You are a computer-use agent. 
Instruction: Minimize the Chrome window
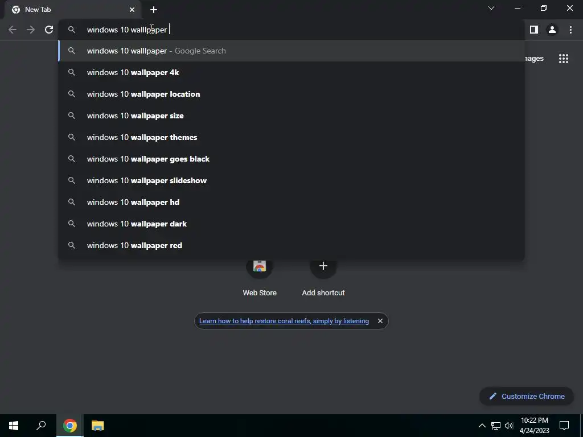[518, 8]
